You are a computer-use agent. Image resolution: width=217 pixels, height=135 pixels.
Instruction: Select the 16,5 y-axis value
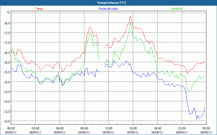click(x=7, y=52)
